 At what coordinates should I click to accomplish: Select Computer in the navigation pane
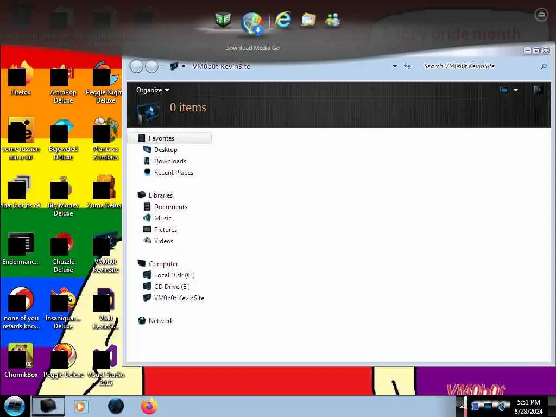(x=163, y=263)
